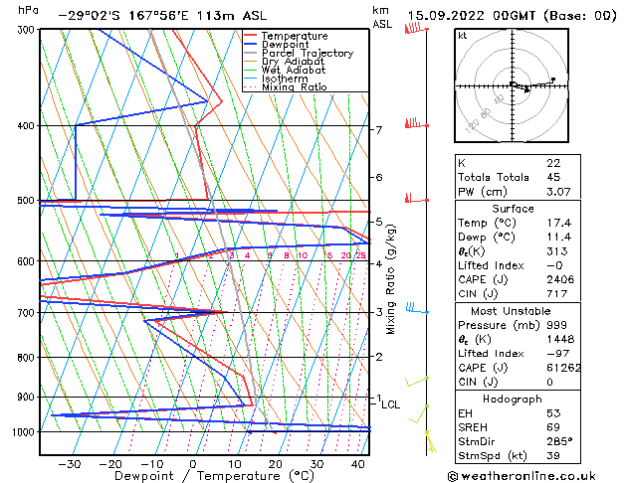
Task: Click the Most Unstable CAPE value '61262'
Action: [x=563, y=368]
